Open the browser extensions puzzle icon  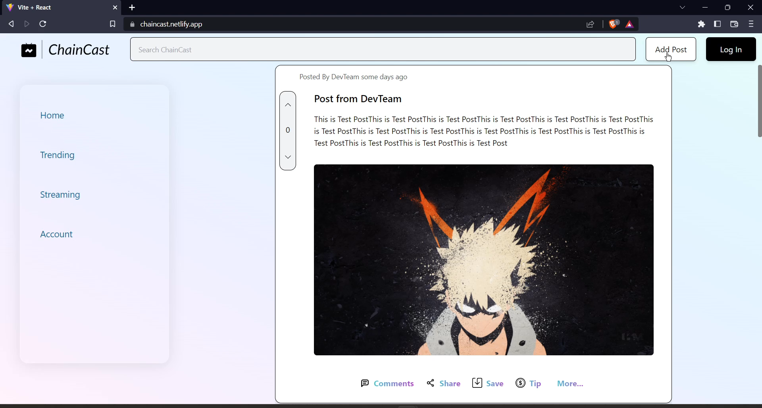point(702,24)
